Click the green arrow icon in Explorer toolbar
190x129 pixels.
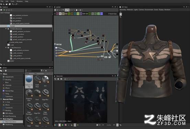click(4, 10)
